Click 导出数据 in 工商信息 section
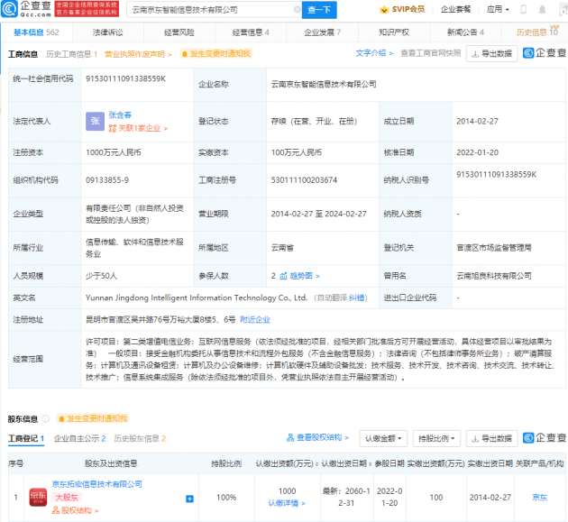This screenshot has width=568, height=522. point(491,53)
